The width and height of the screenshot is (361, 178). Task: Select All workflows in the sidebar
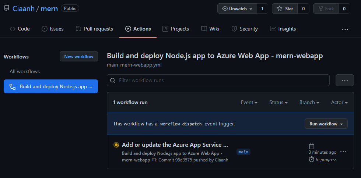(x=25, y=71)
